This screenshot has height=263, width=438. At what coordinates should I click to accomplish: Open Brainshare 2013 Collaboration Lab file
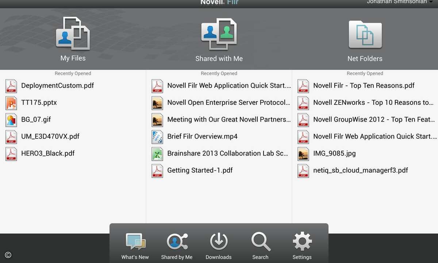[x=228, y=153]
